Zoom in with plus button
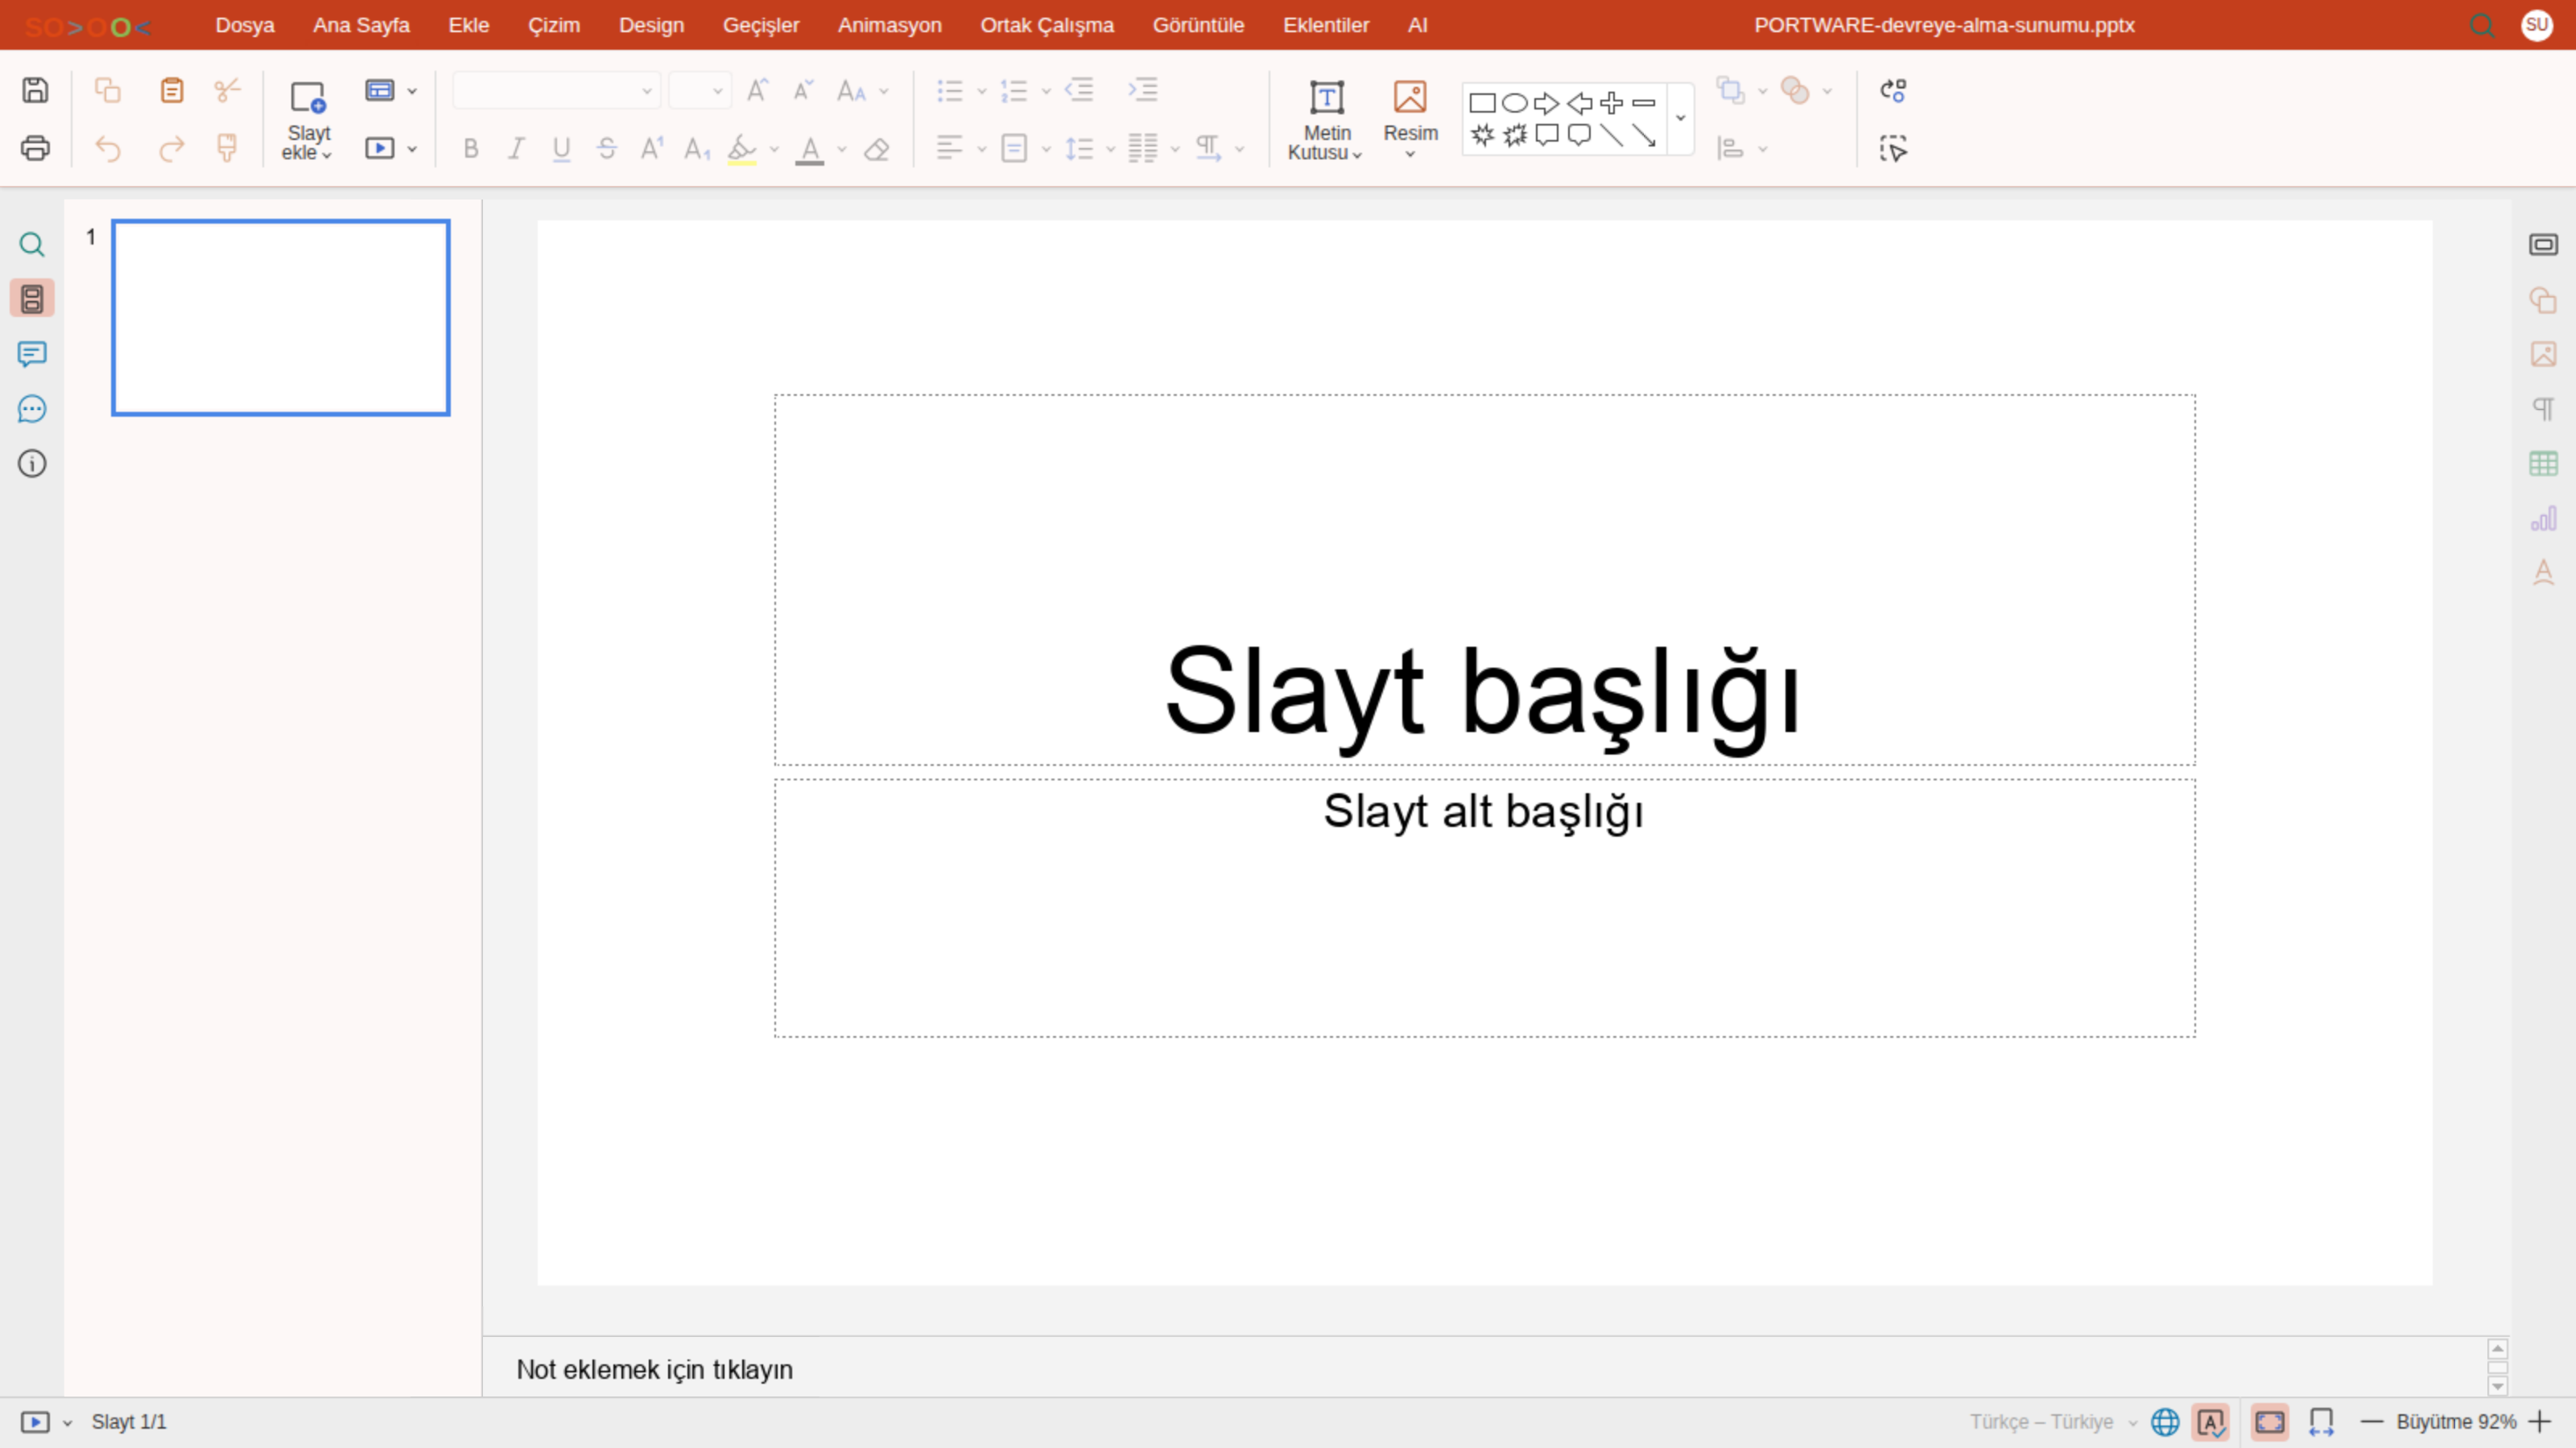Screen dimensions: 2576x1448 pyautogui.click(x=2539, y=1421)
